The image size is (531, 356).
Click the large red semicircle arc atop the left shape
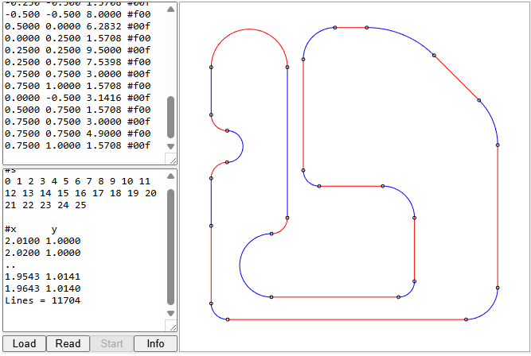(249, 29)
